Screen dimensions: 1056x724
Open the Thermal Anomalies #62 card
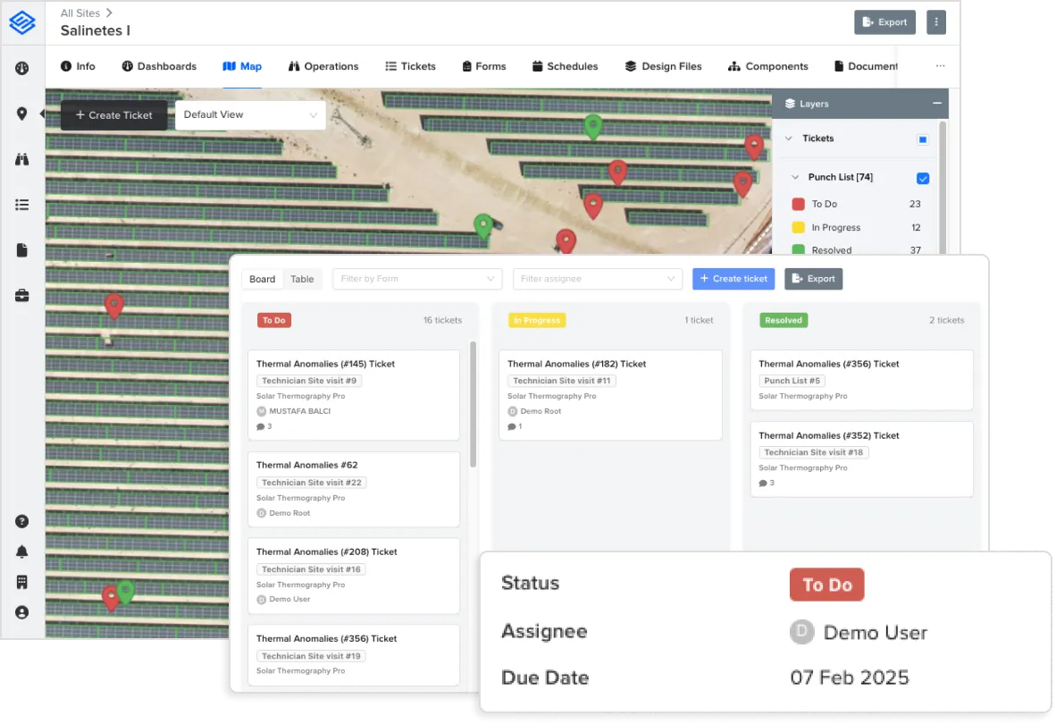click(x=354, y=489)
